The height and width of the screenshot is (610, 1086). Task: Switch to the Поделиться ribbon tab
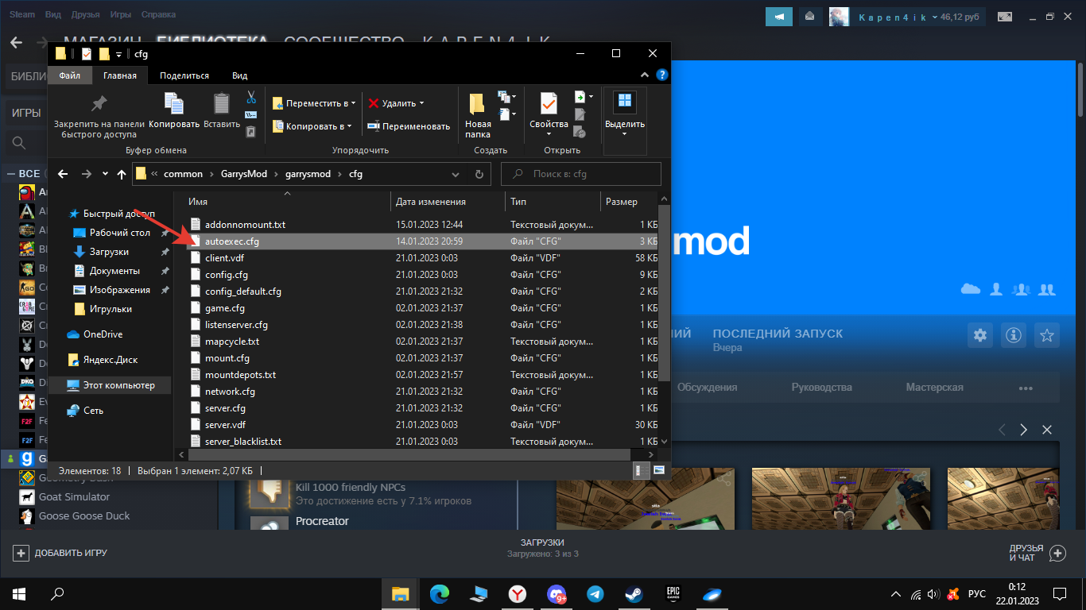(x=184, y=75)
